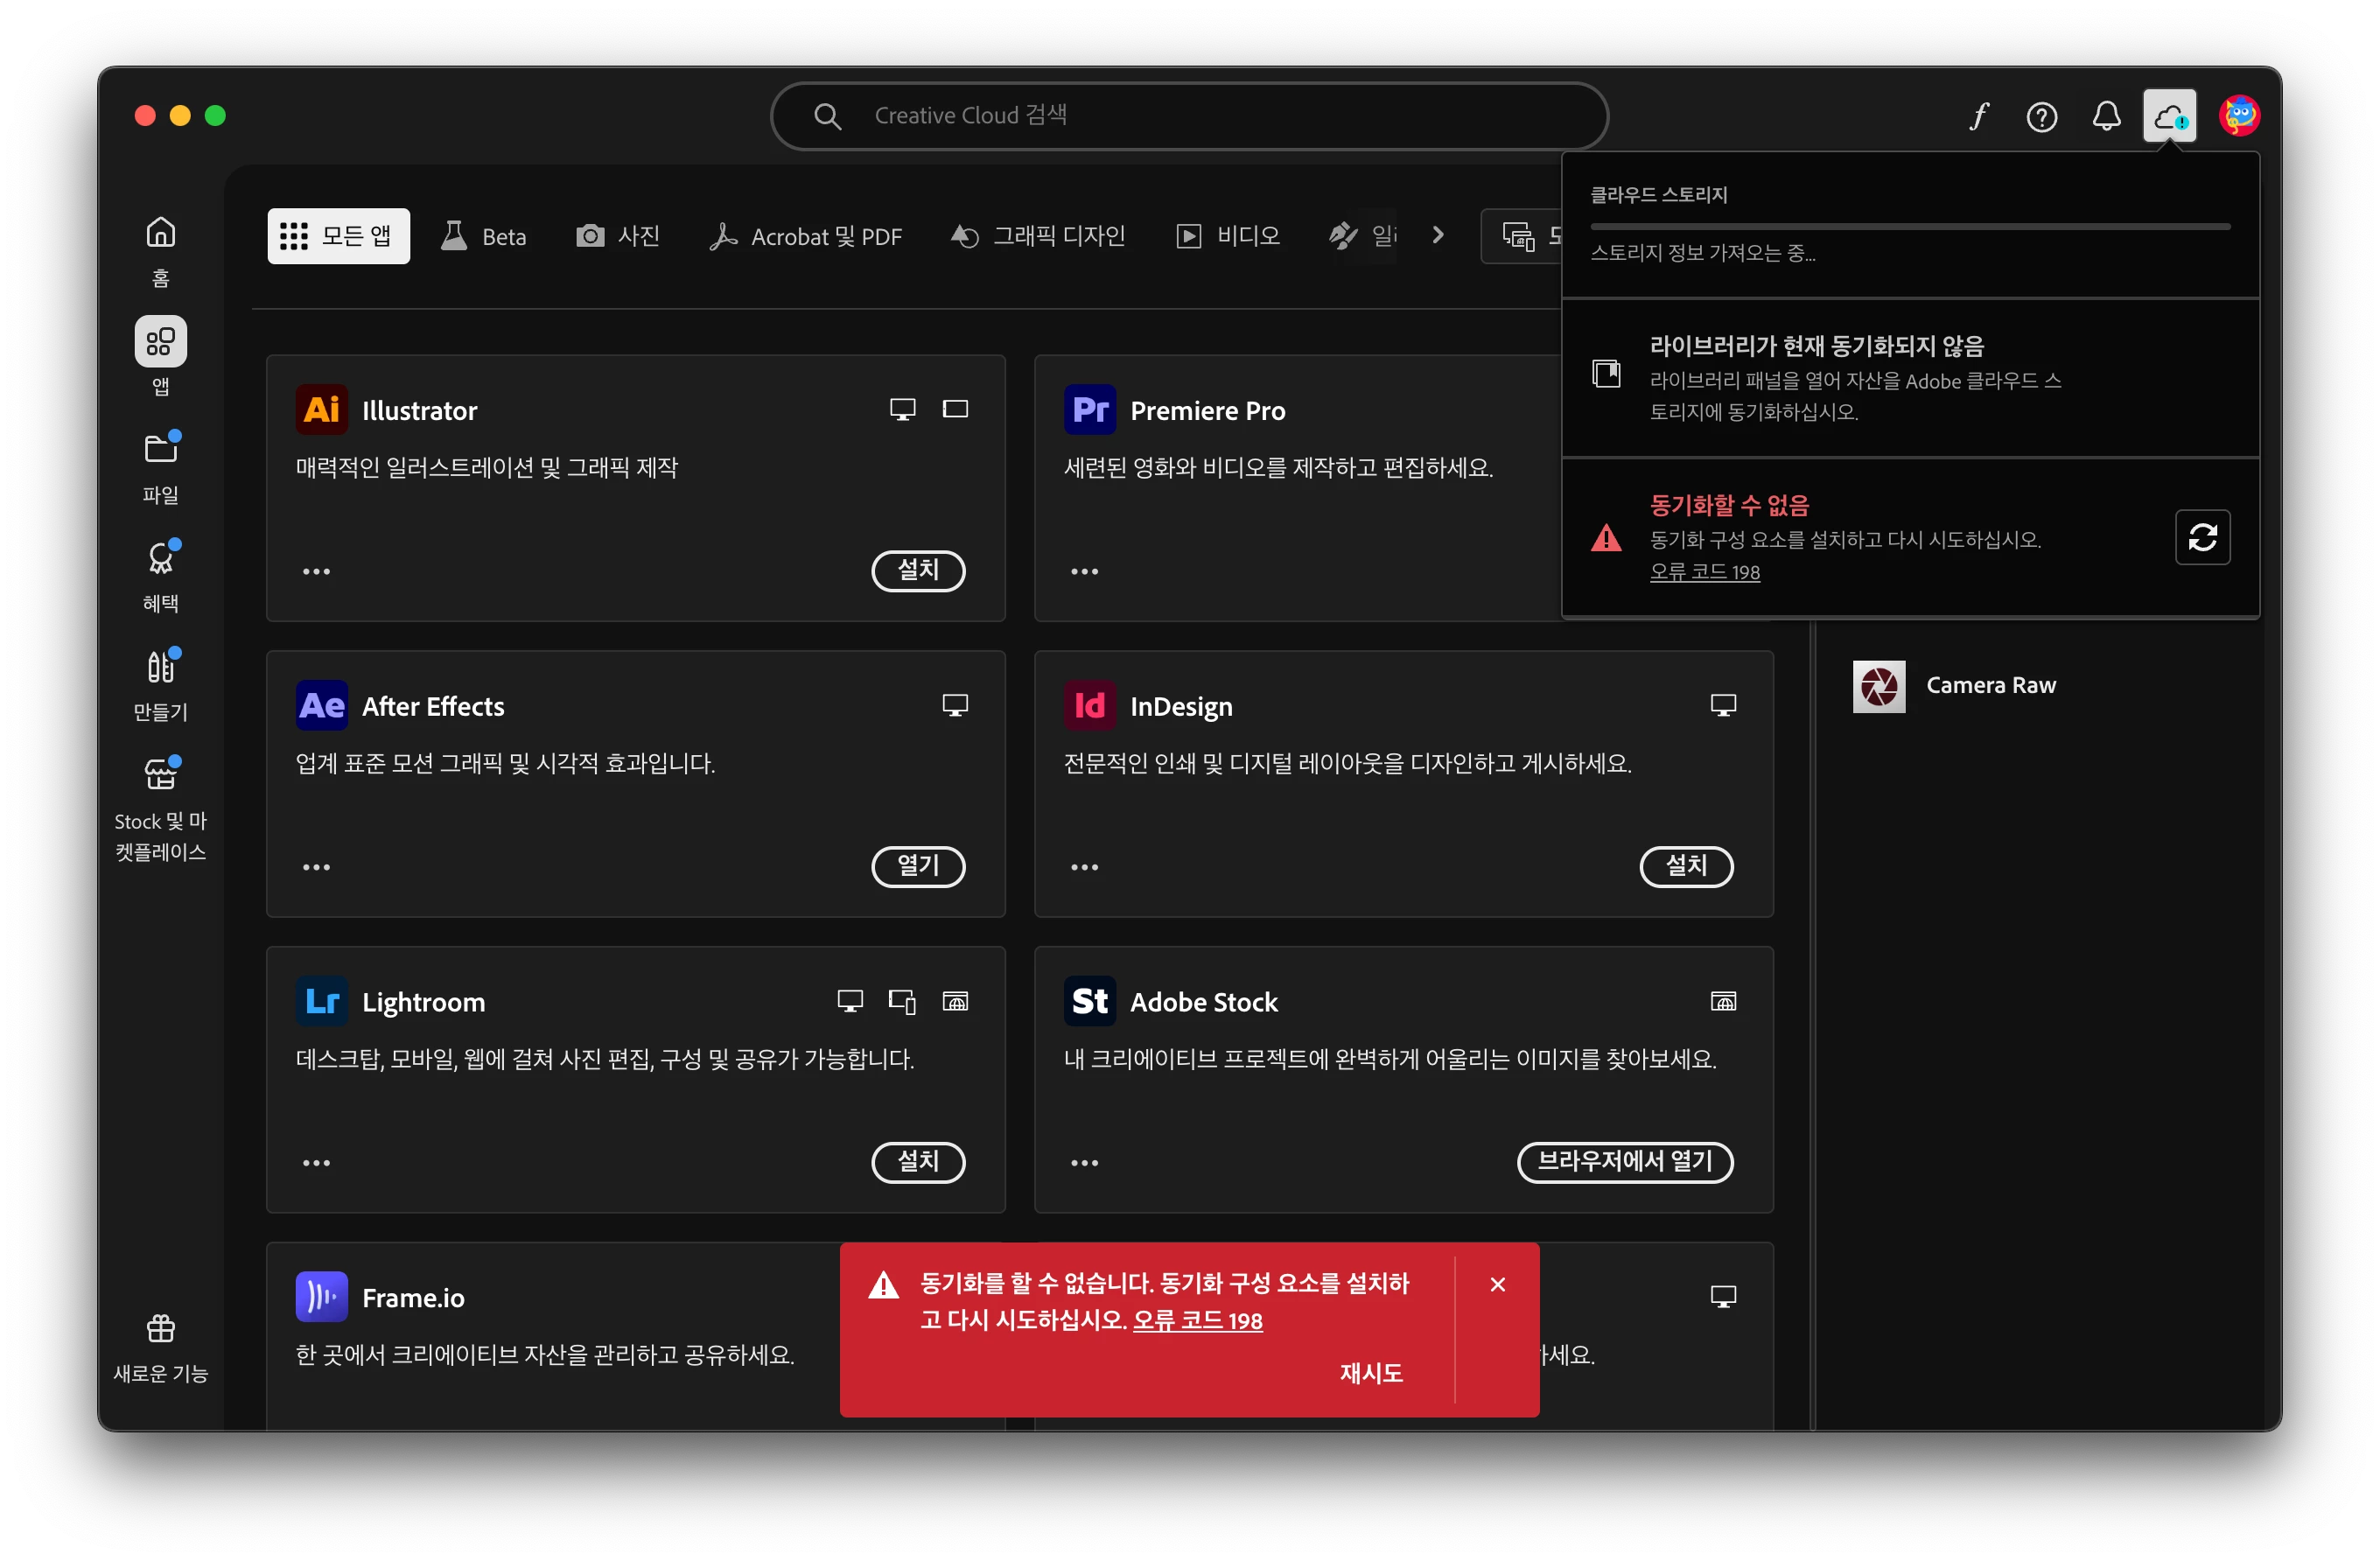The image size is (2380, 1561).
Task: Click the Creative Cloud search field
Action: pyautogui.click(x=1188, y=116)
